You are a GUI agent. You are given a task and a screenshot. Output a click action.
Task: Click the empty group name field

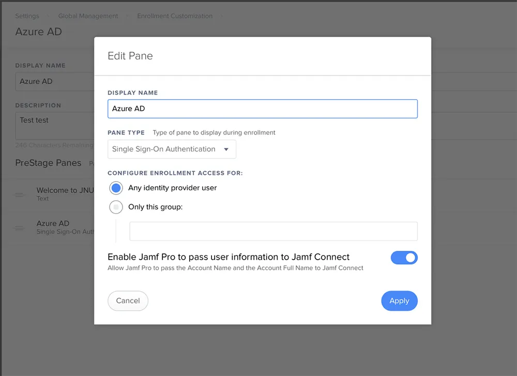click(273, 231)
